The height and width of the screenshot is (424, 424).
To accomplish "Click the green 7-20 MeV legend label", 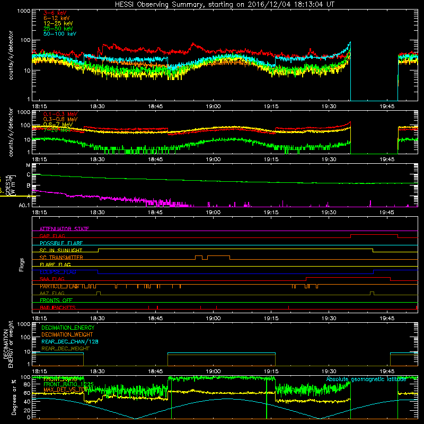I will [x=57, y=130].
